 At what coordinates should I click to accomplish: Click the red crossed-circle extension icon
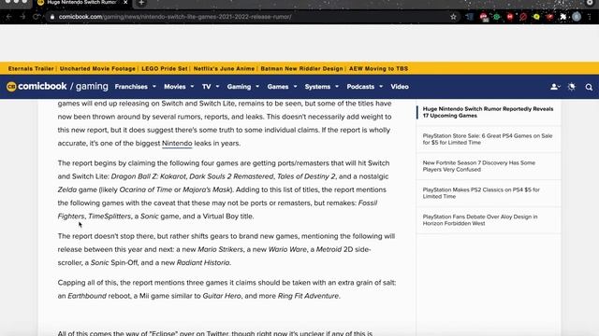[523, 17]
